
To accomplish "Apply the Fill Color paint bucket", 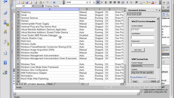I will tap(147, 2).
